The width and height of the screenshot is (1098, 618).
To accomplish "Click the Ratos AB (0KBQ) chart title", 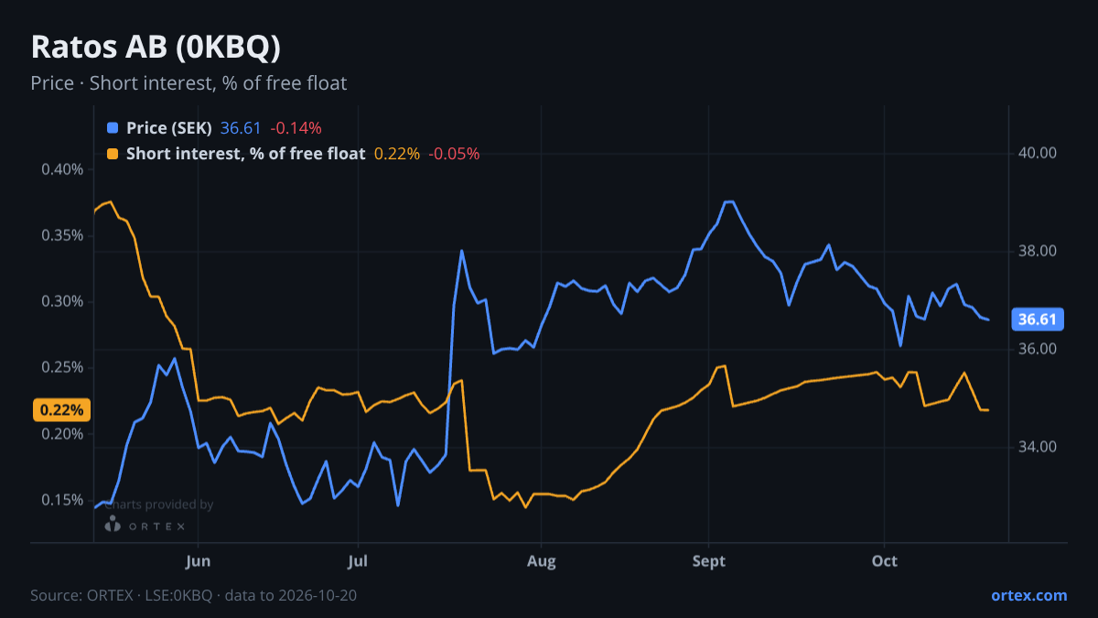I will click(x=156, y=48).
